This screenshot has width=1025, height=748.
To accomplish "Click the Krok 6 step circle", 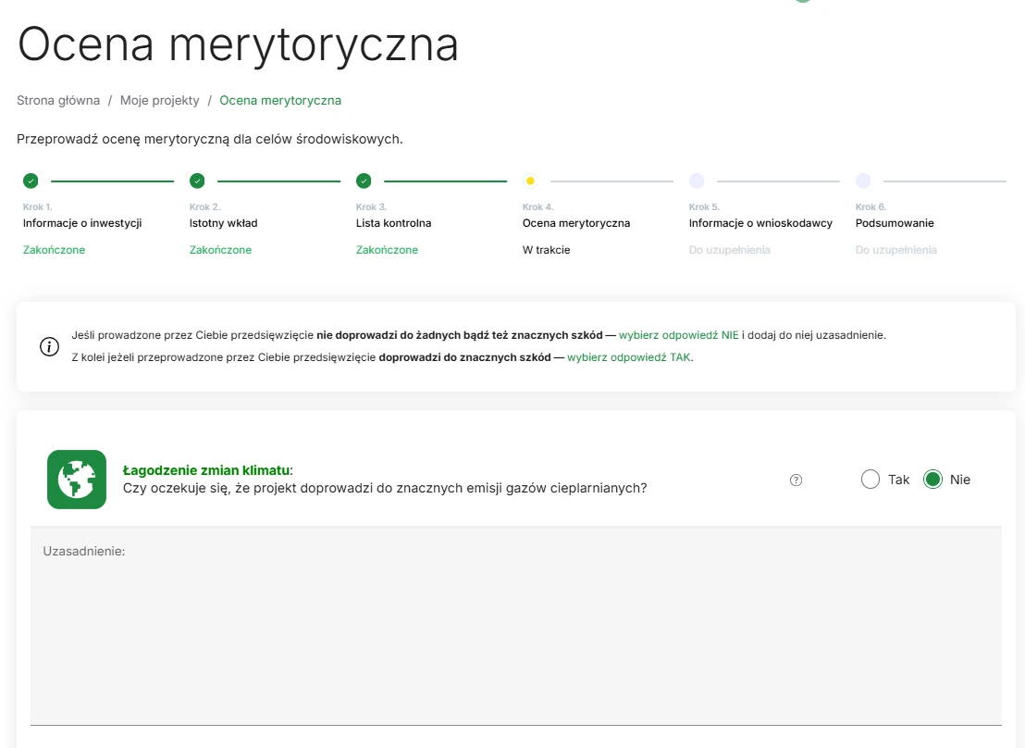I will click(863, 181).
